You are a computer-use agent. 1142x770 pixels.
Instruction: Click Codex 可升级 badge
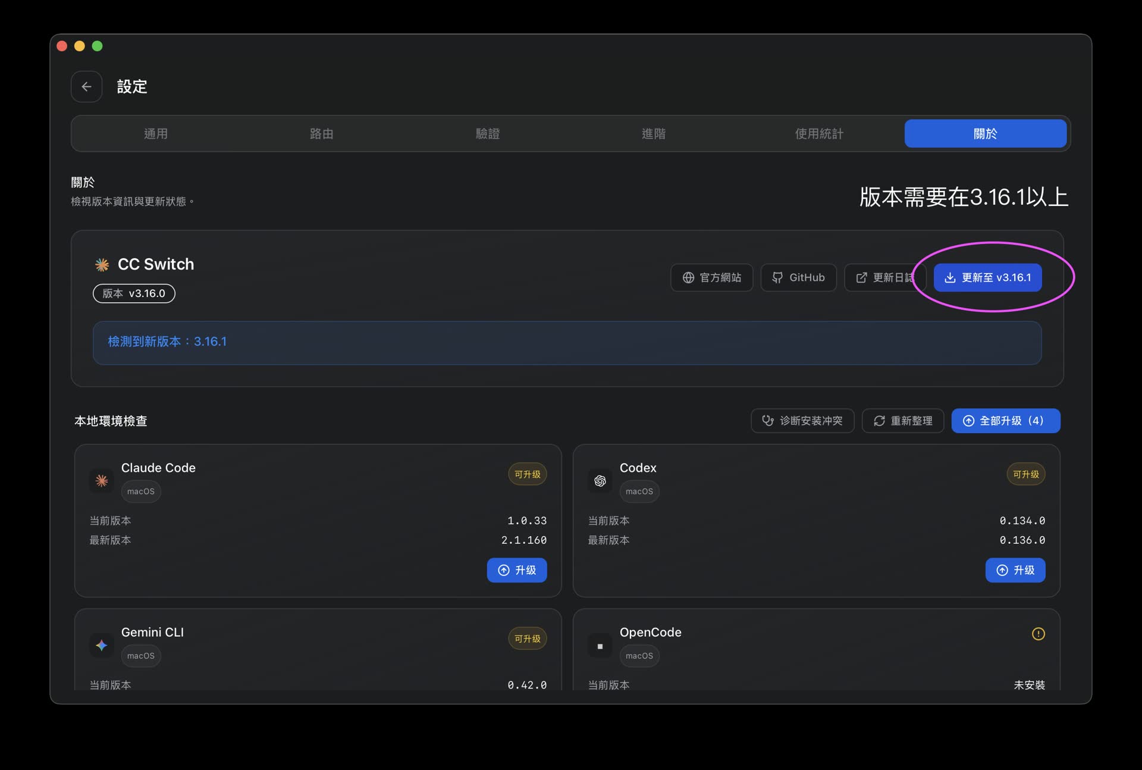point(1026,474)
